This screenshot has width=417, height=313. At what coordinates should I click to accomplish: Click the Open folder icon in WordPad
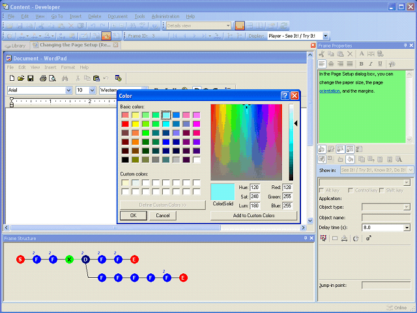(x=21, y=78)
